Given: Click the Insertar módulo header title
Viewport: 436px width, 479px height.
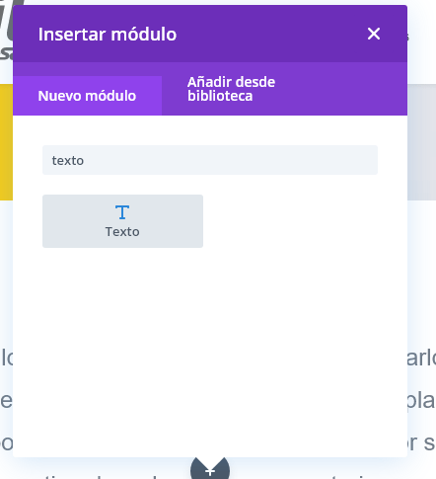Looking at the screenshot, I should point(108,35).
